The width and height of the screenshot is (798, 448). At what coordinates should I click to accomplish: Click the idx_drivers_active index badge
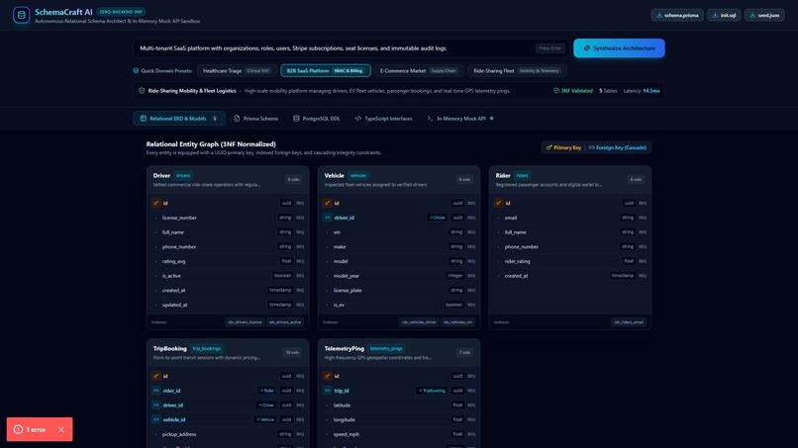285,321
